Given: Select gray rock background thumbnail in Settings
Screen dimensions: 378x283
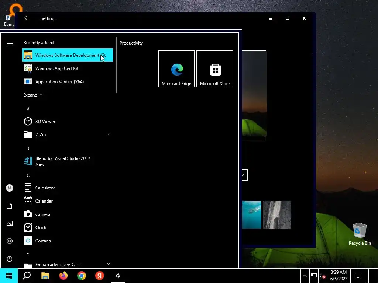Looking at the screenshot, I should (277, 215).
